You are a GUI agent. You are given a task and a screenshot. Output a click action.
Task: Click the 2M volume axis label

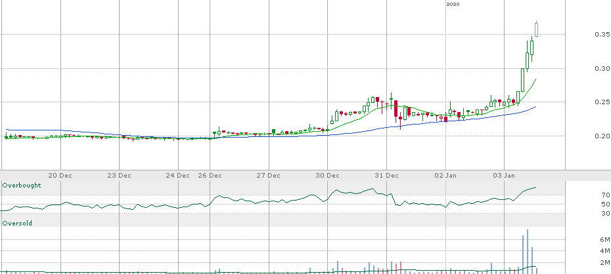(x=605, y=262)
